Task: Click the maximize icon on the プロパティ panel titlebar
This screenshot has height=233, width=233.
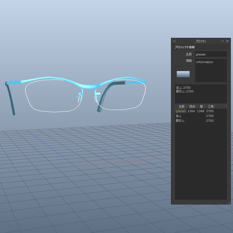Action: [x=223, y=41]
